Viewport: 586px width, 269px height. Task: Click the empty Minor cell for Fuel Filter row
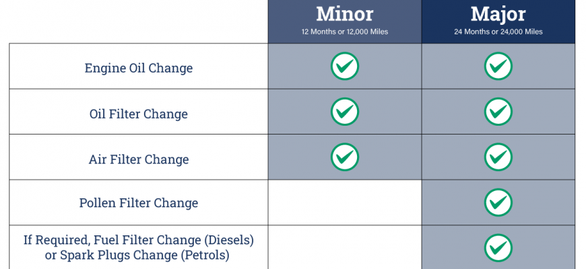pos(345,247)
